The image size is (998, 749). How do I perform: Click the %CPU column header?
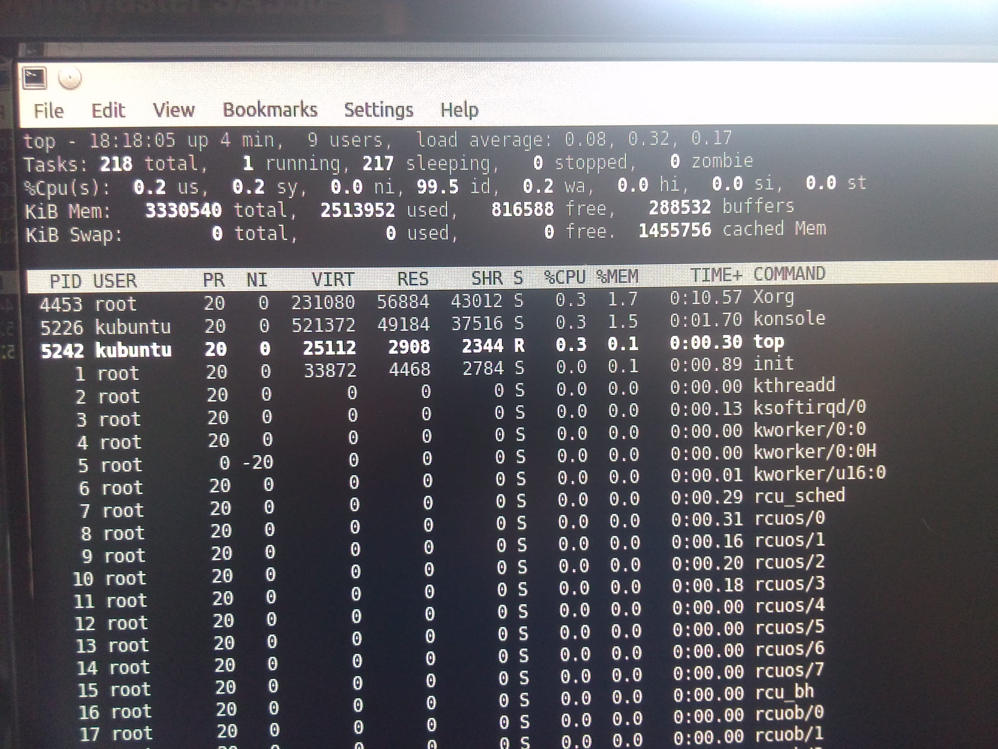[x=565, y=277]
